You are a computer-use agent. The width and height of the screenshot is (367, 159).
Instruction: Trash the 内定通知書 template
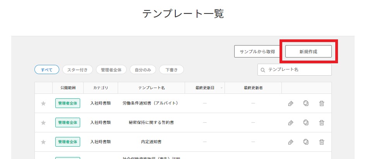click(x=321, y=142)
